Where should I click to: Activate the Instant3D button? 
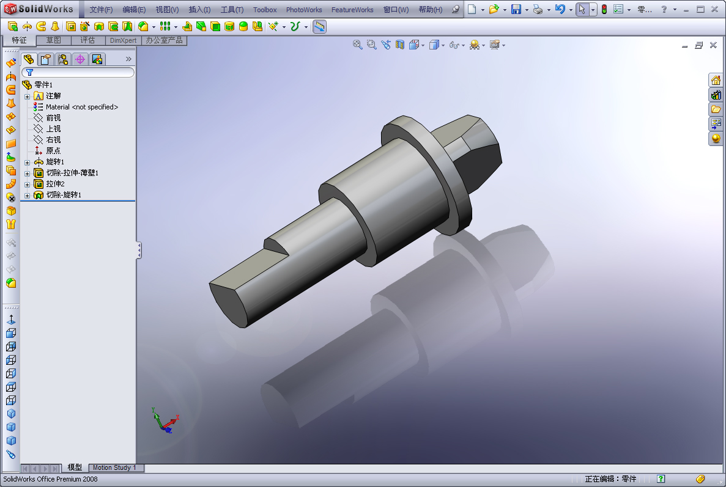(x=319, y=26)
